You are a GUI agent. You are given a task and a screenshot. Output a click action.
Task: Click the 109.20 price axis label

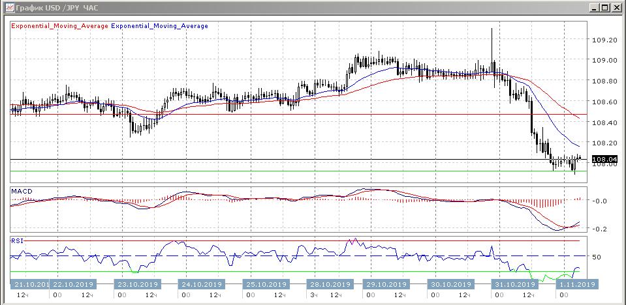[x=603, y=40]
